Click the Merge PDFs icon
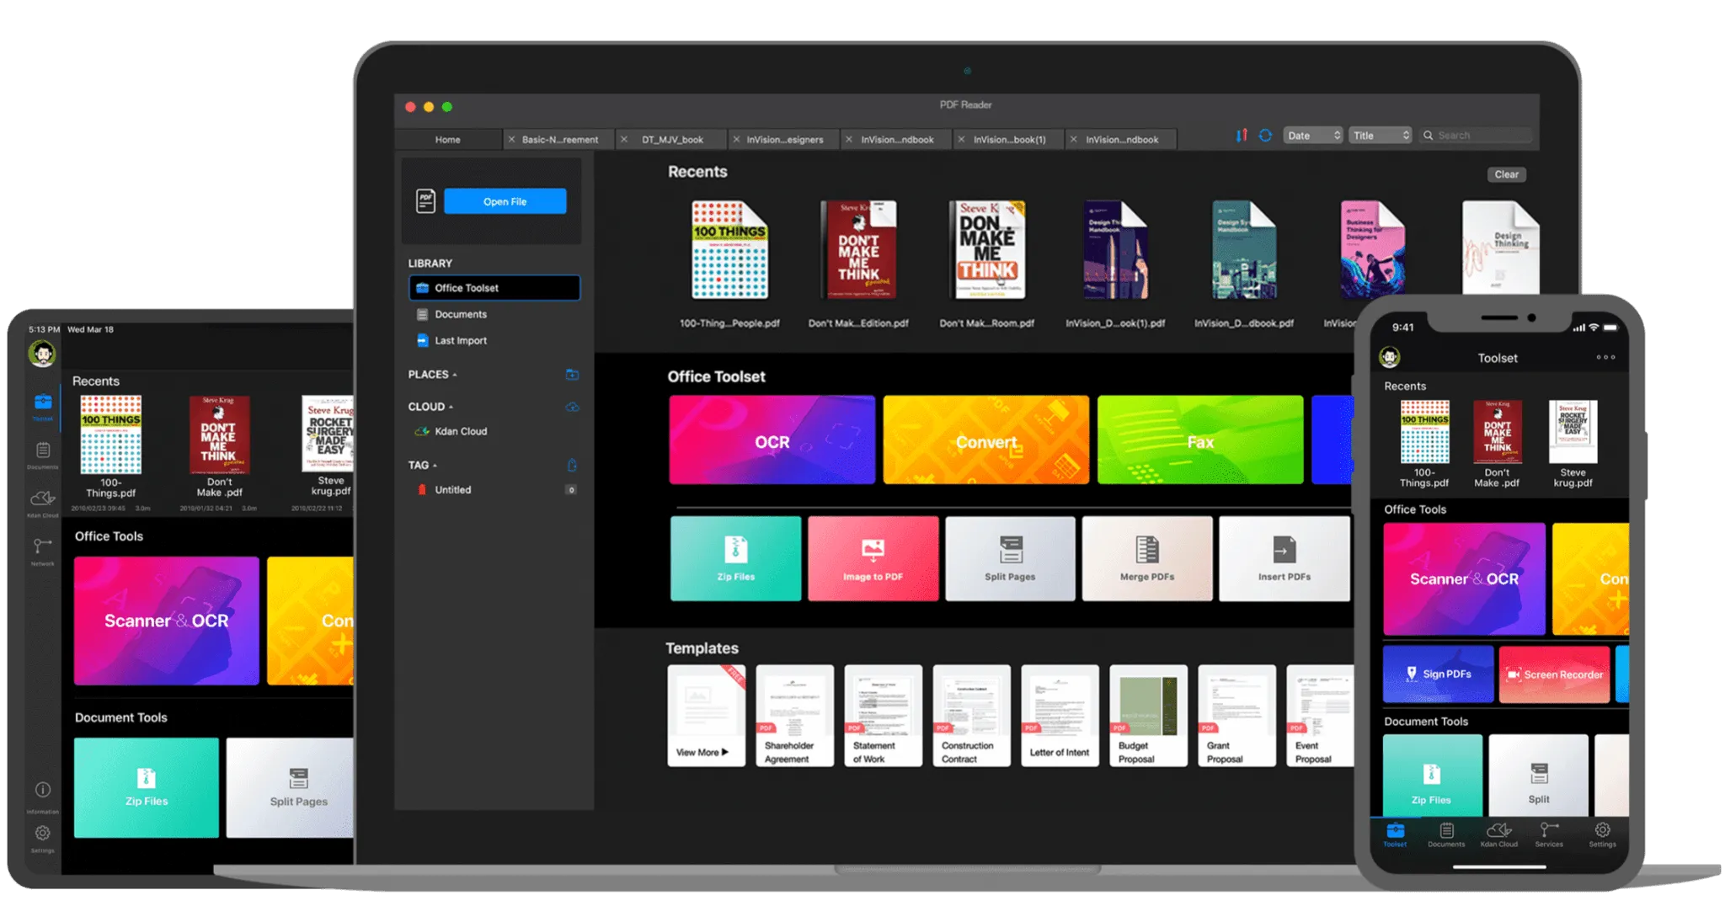1725x922 pixels. (x=1145, y=559)
